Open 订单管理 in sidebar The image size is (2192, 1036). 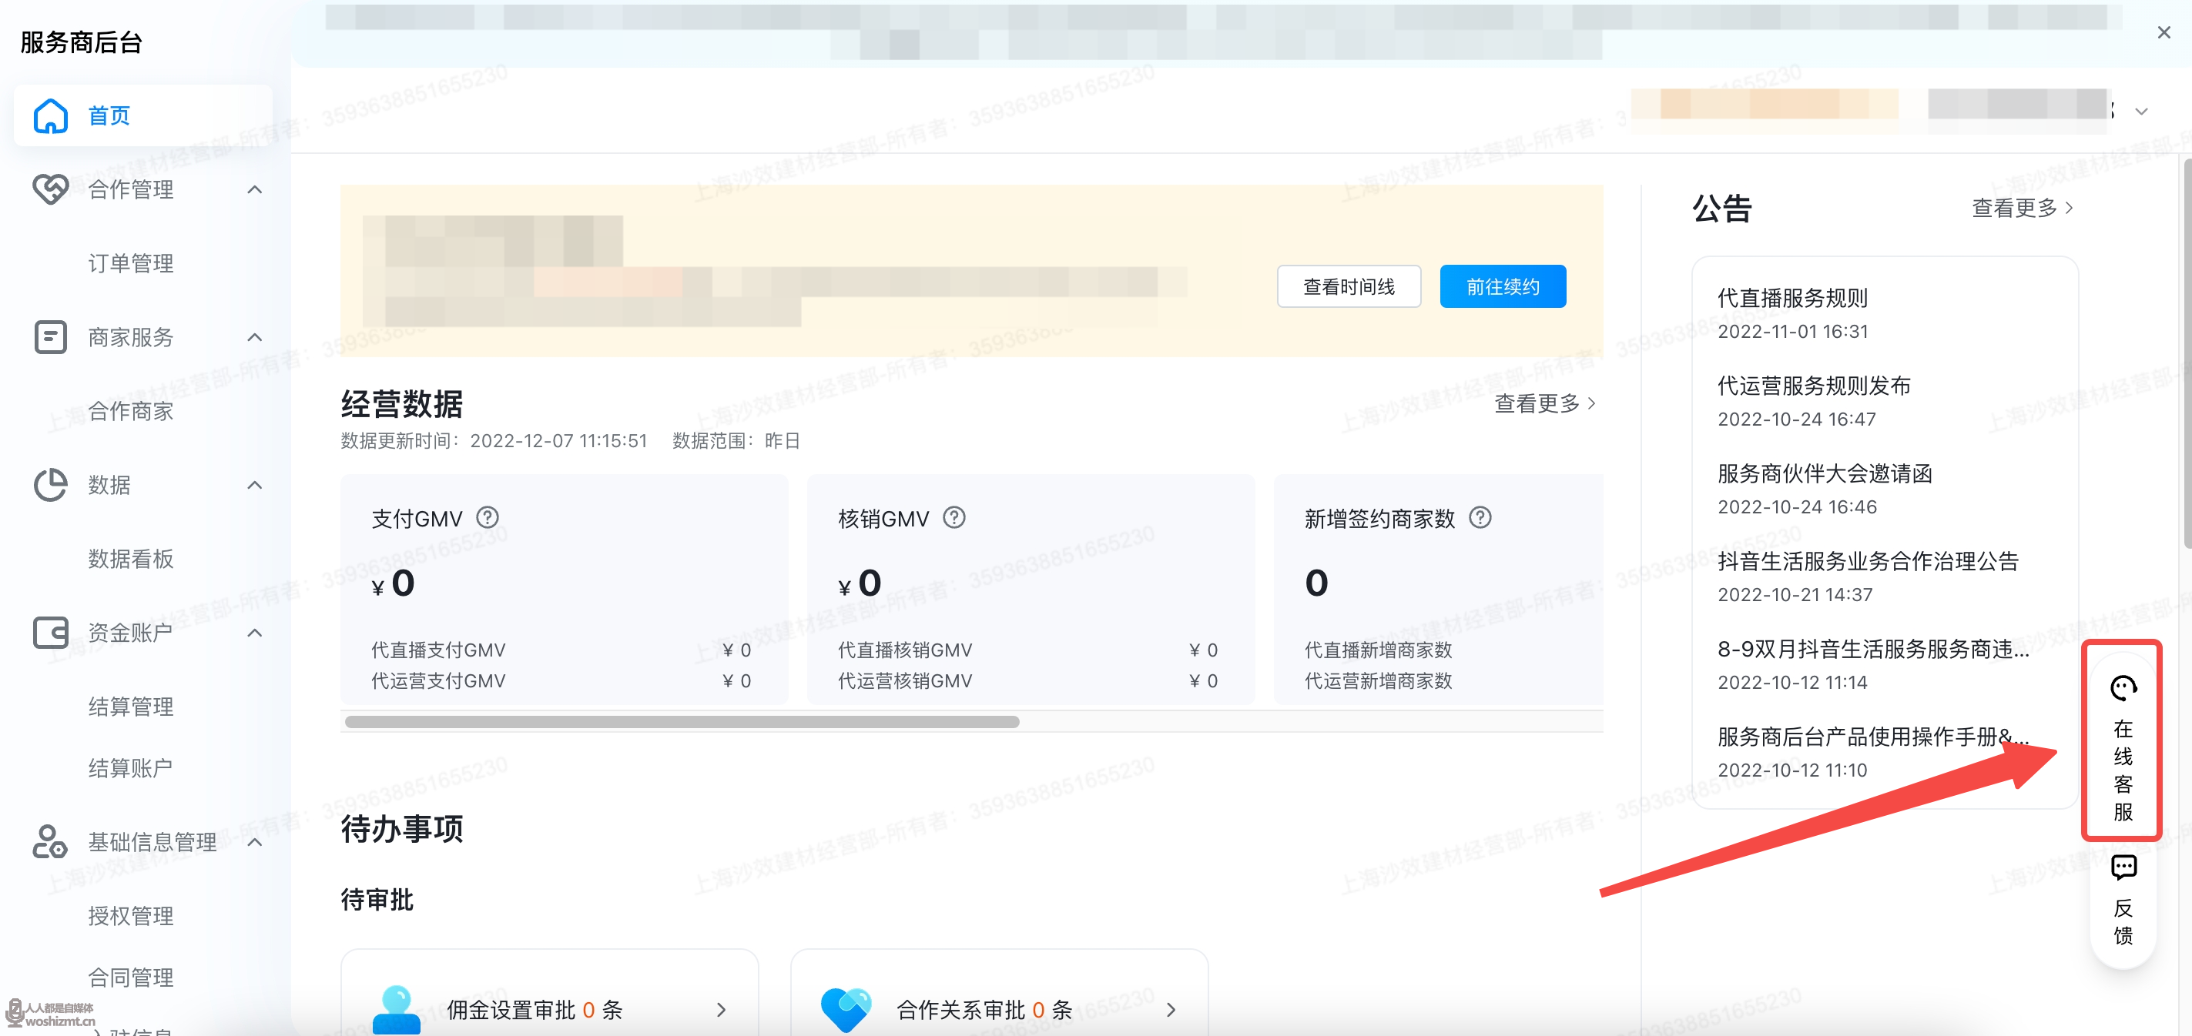(x=130, y=262)
